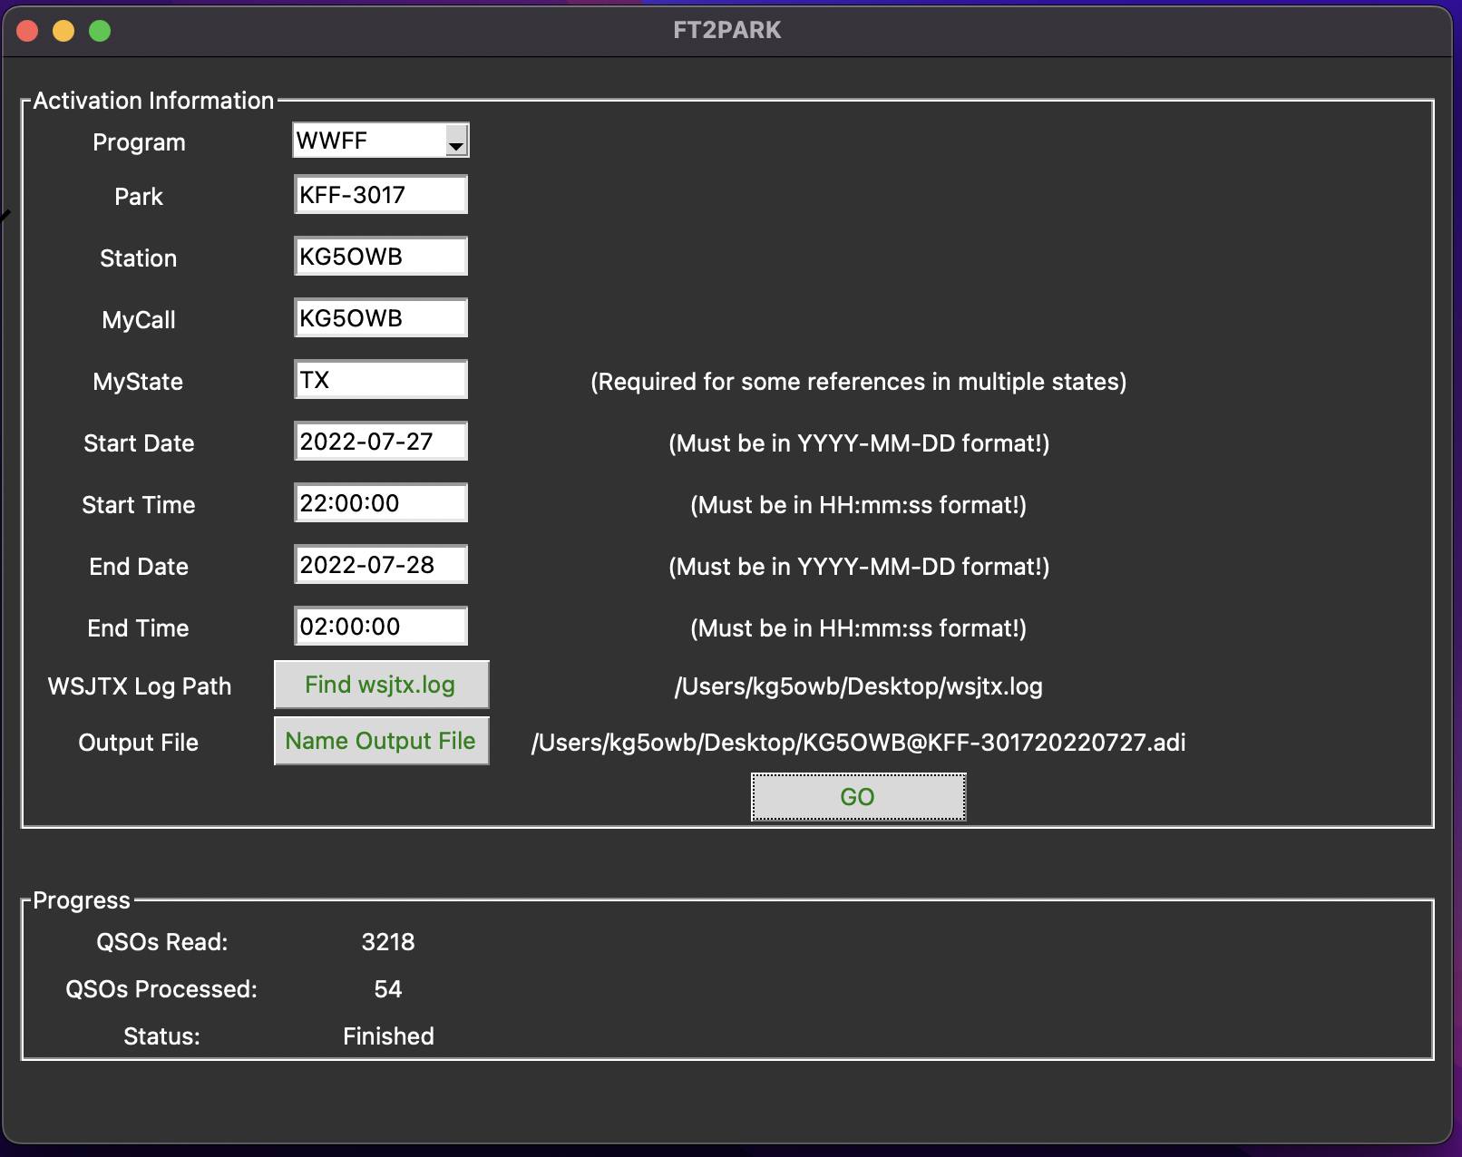The width and height of the screenshot is (1462, 1157).
Task: Click the MyState label
Action: point(138,382)
